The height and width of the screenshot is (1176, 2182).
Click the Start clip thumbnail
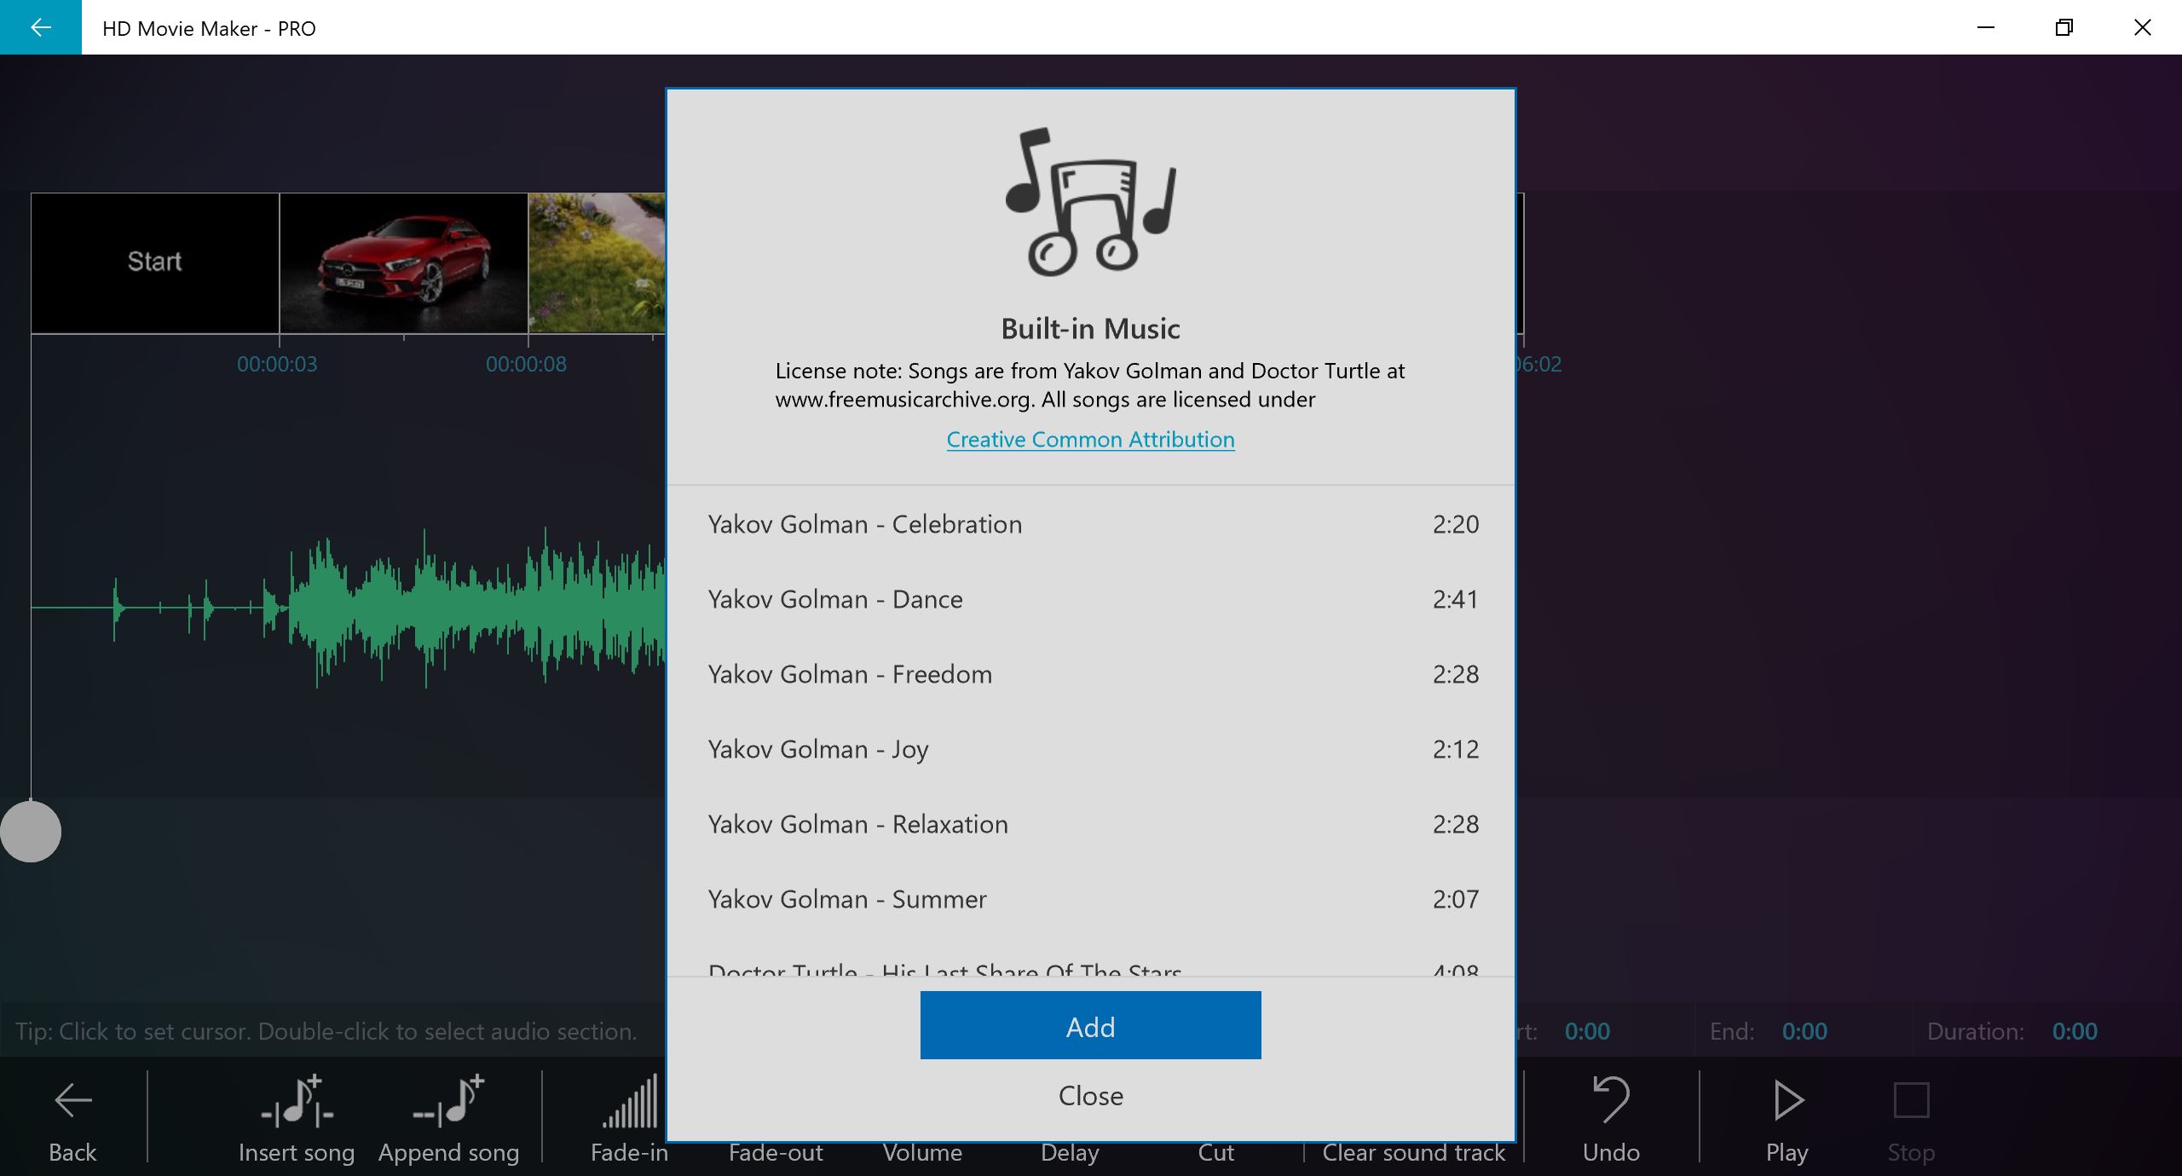point(155,262)
